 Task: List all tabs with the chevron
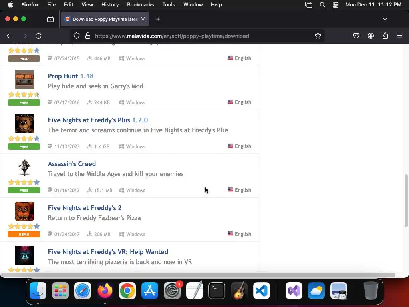coord(385,19)
